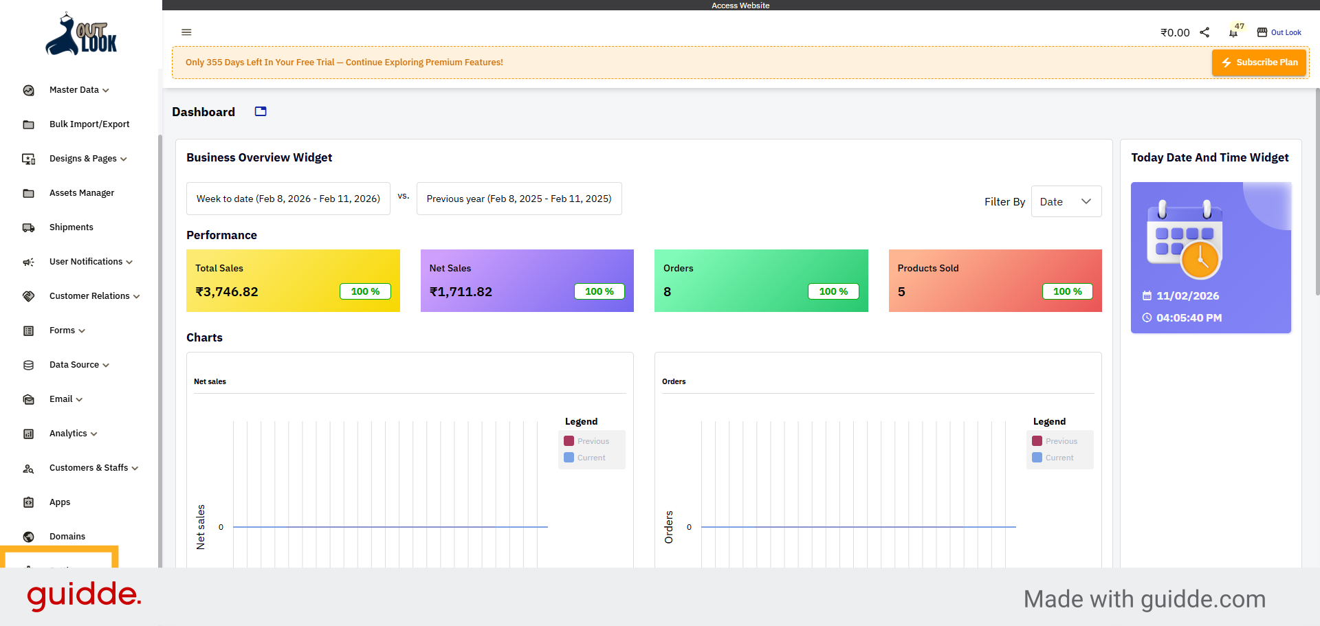Open Assets Manager from sidebar
The width and height of the screenshot is (1320, 626).
point(81,193)
